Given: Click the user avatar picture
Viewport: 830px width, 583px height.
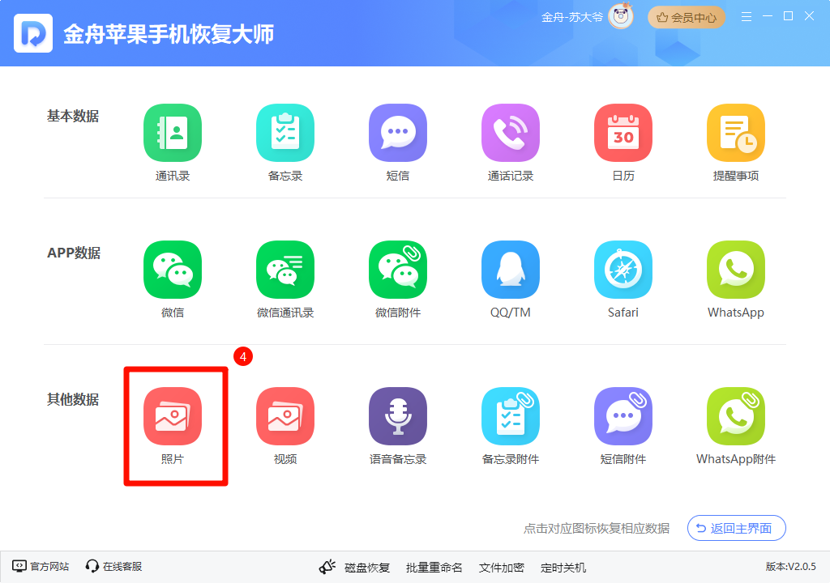Looking at the screenshot, I should 620,16.
